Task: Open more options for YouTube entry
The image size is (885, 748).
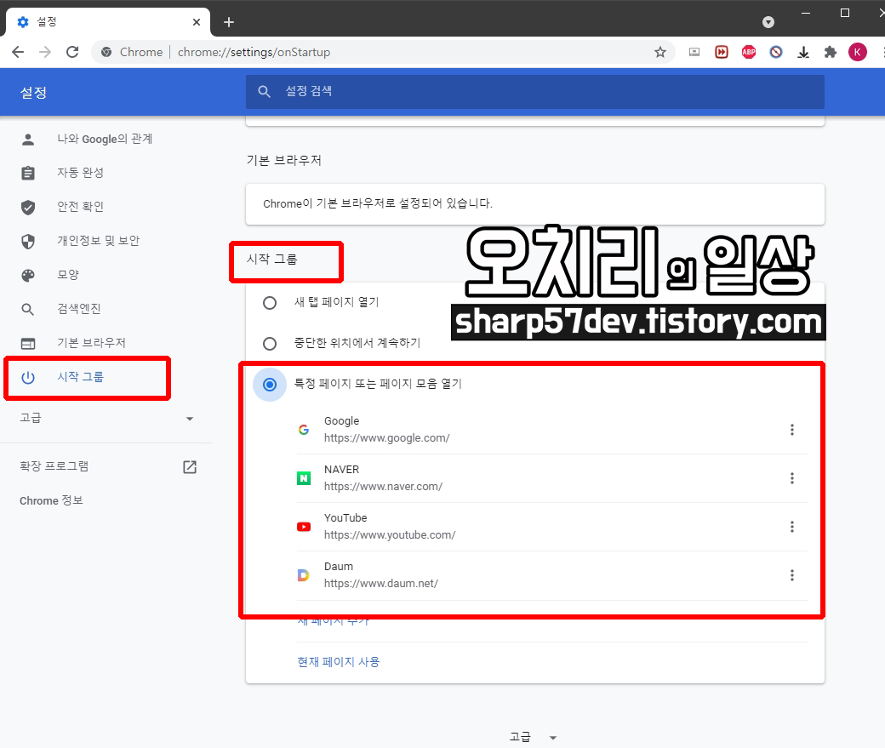Action: (x=792, y=527)
